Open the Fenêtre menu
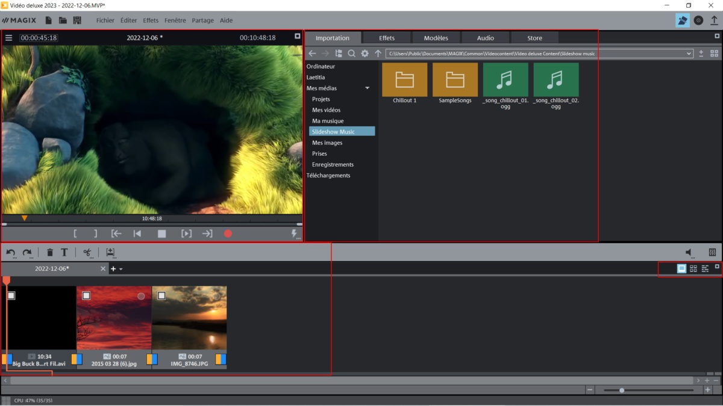723x406 pixels. pos(175,20)
